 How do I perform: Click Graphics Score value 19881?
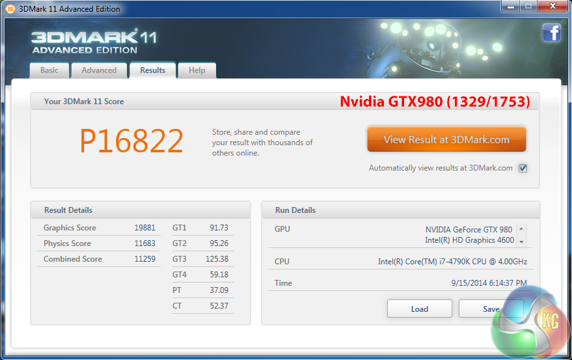[145, 228]
